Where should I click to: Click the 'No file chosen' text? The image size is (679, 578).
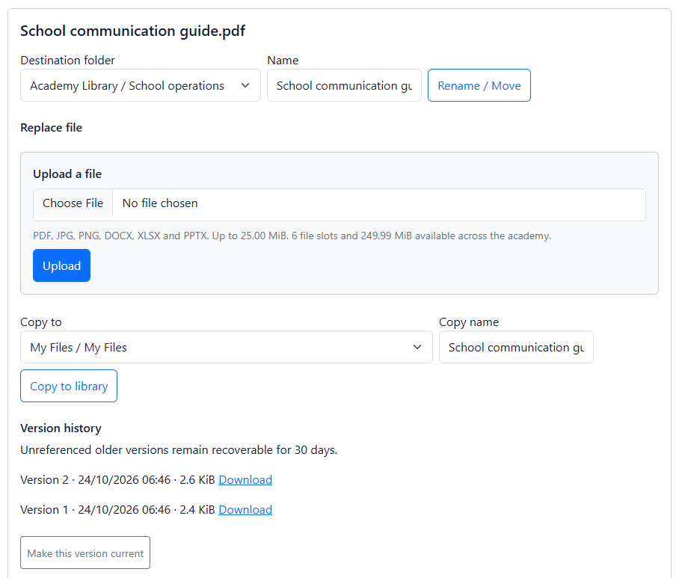tap(160, 203)
